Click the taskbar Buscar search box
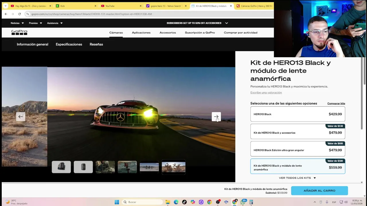The height and width of the screenshot is (206, 367). (142, 202)
